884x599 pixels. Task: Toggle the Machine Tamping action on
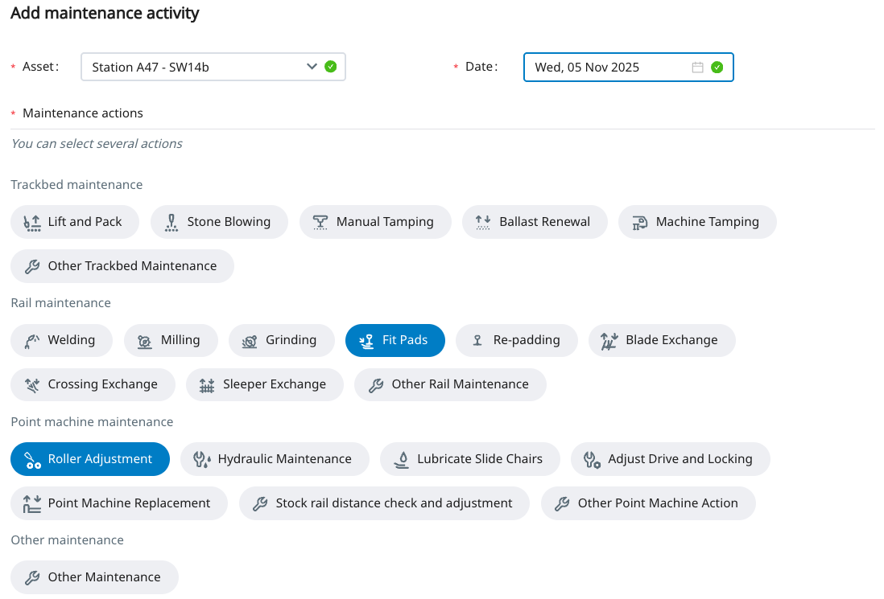click(x=697, y=222)
